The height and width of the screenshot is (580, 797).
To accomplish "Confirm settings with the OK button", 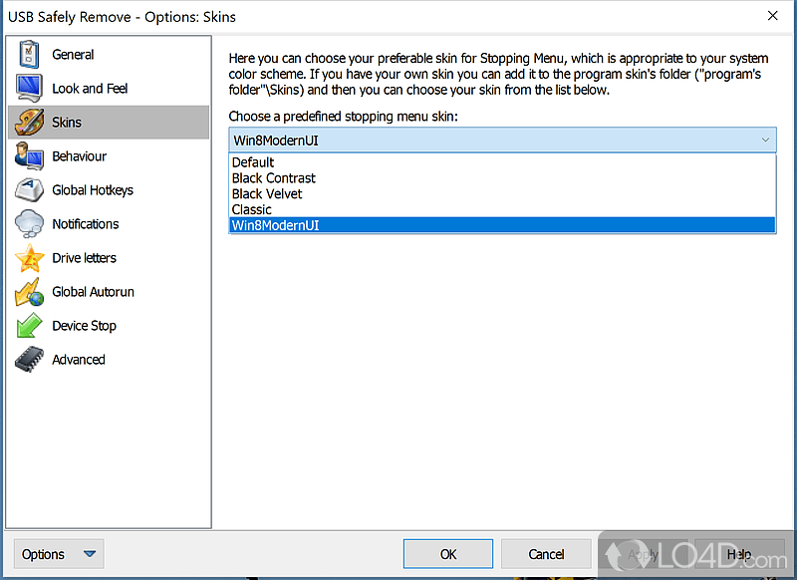I will coord(447,553).
